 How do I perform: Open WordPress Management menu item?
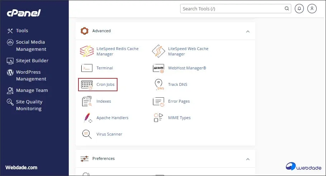coord(31,75)
